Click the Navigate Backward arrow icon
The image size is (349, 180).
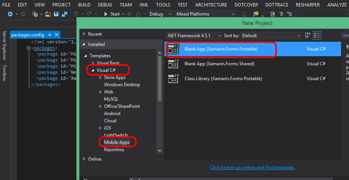pos(10,14)
